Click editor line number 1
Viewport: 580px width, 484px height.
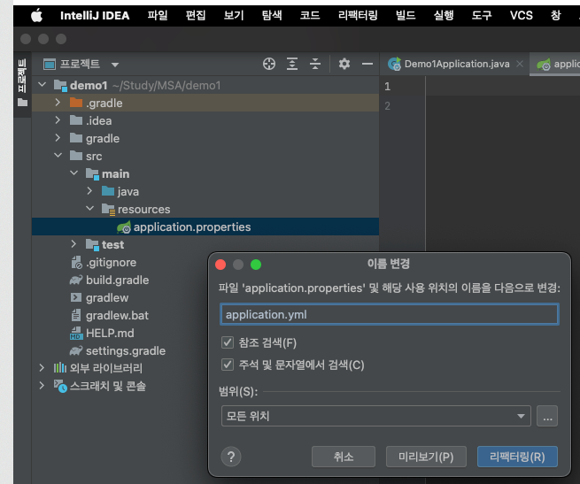coord(387,87)
